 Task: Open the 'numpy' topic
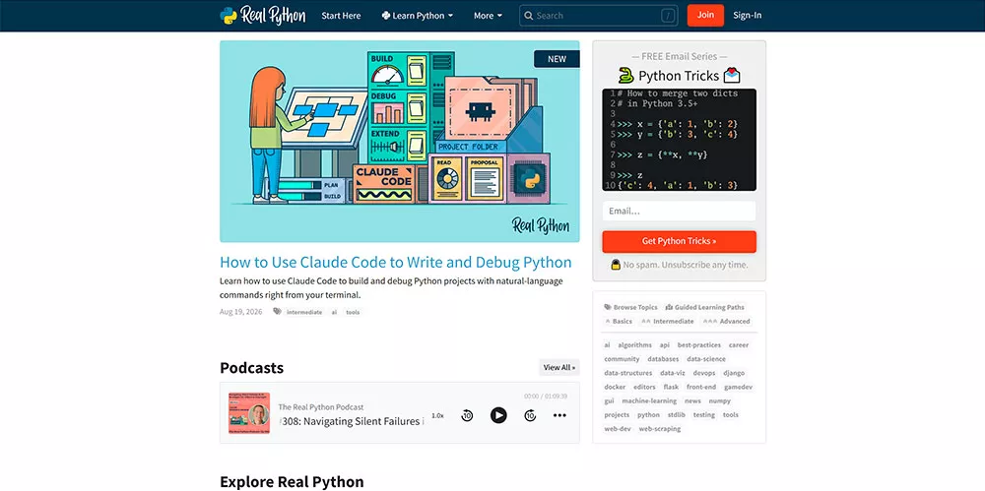tap(720, 400)
